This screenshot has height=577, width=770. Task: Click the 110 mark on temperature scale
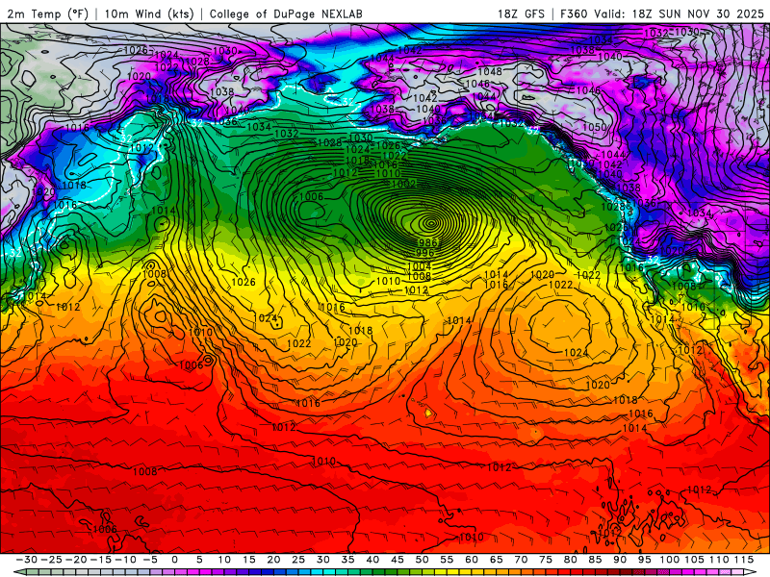[x=719, y=560]
